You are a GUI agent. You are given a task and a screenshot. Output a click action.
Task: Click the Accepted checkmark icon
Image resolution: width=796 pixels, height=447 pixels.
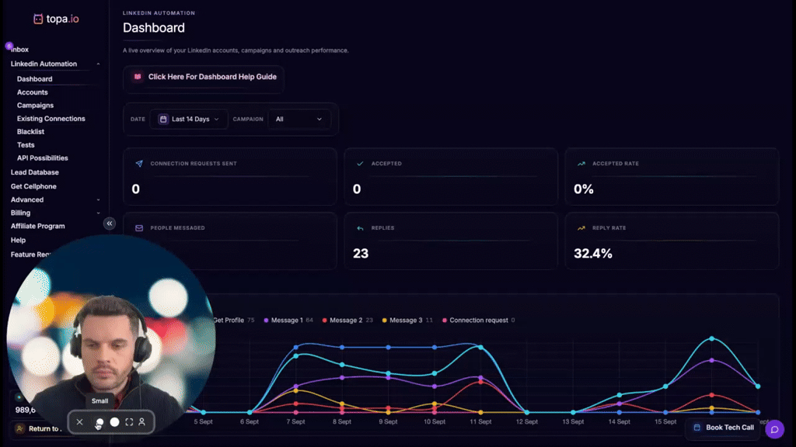(x=360, y=164)
